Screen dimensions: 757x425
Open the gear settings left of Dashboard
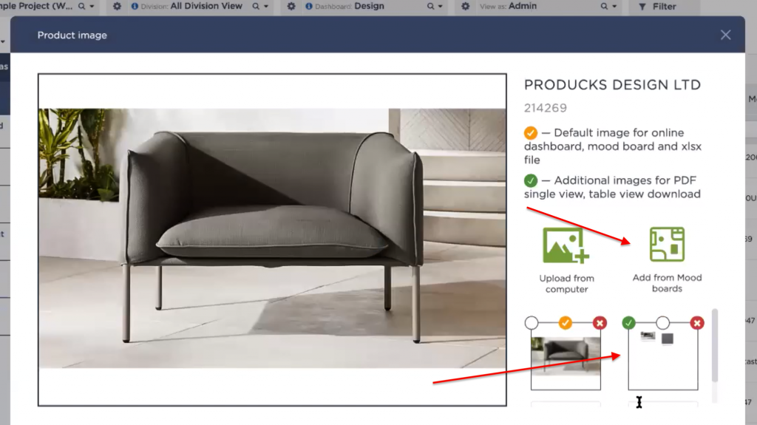click(x=291, y=6)
